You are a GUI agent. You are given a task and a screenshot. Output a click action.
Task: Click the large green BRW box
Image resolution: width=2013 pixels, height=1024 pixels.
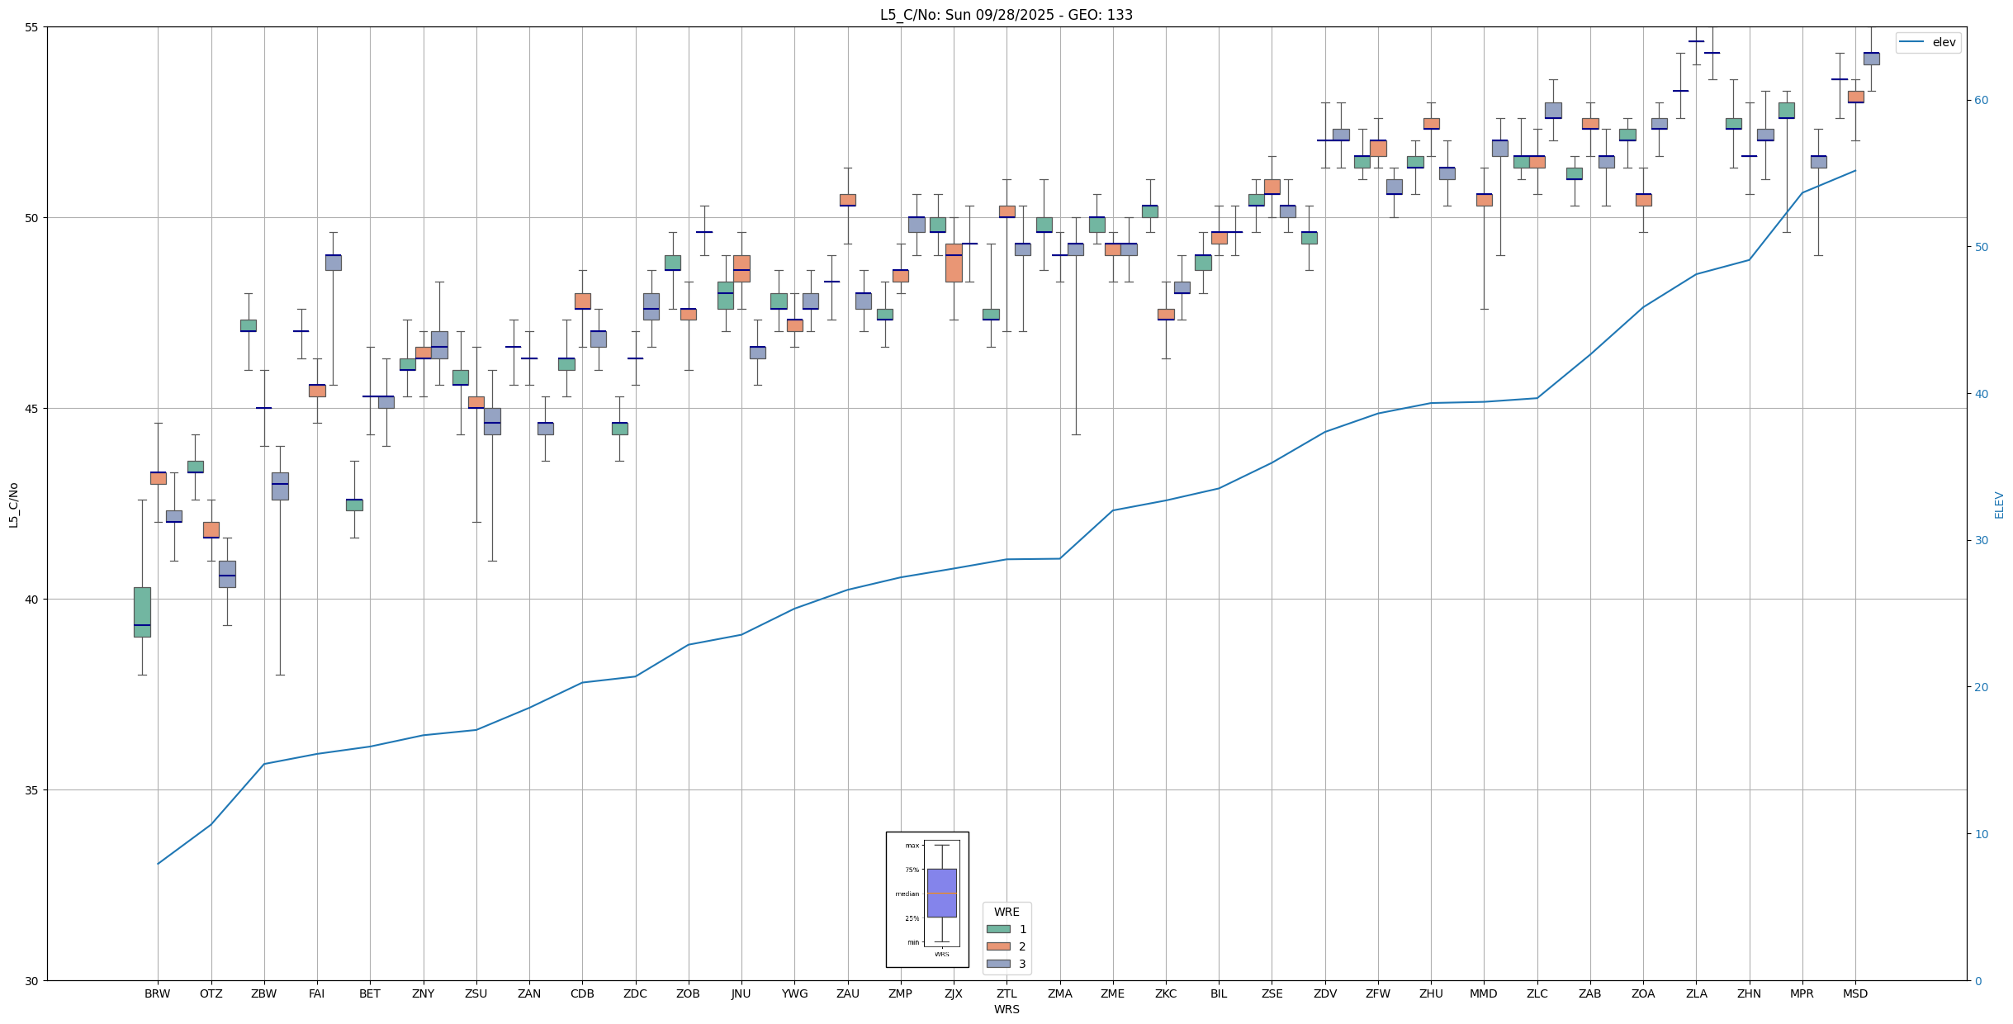coord(142,611)
